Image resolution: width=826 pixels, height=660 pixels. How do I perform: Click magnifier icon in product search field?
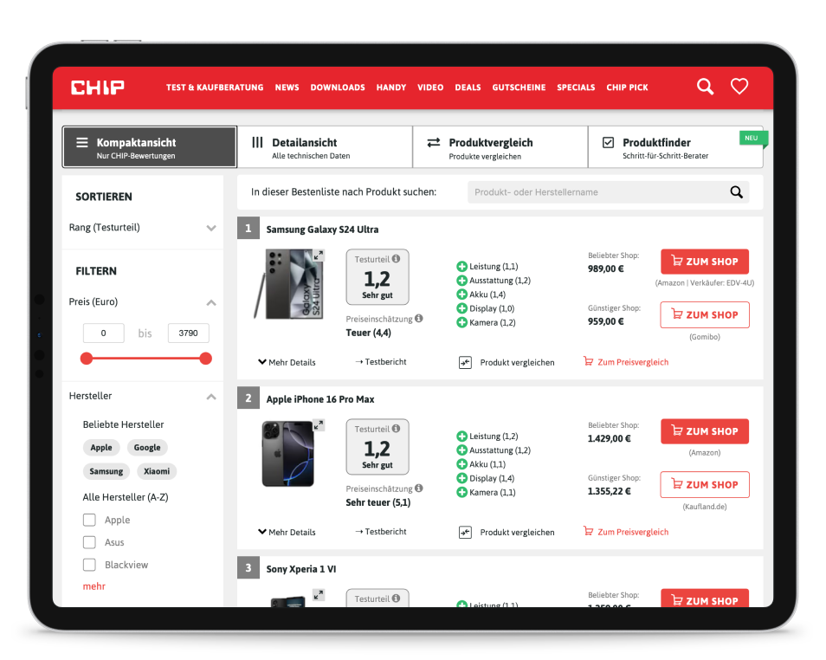pos(736,192)
